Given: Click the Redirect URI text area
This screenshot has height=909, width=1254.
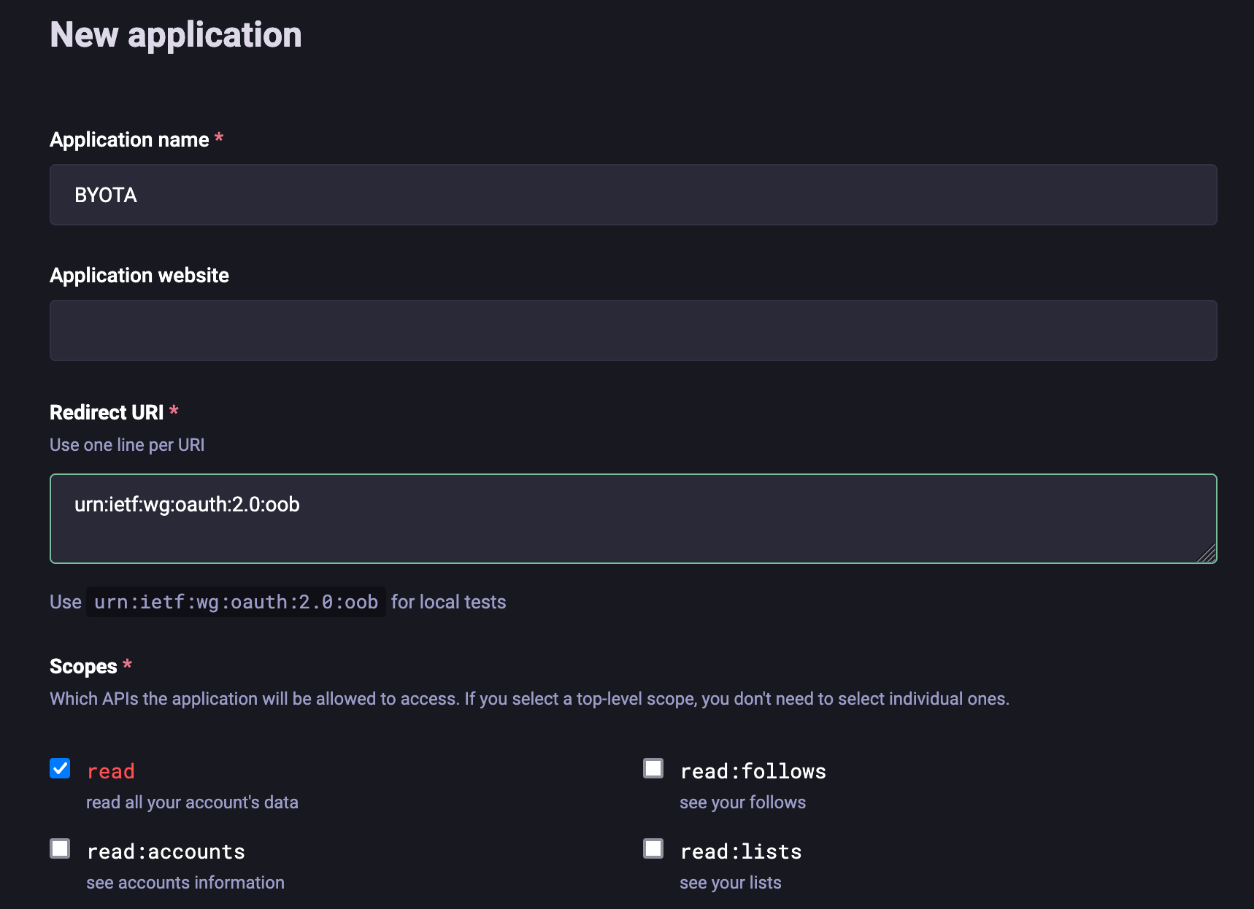Looking at the screenshot, I should 633,519.
